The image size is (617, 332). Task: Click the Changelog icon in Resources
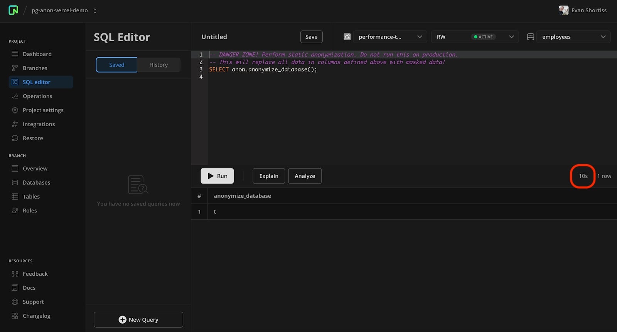[x=15, y=316]
